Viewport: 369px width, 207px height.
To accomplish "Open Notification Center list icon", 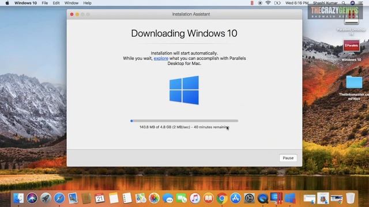I will click(360, 3).
